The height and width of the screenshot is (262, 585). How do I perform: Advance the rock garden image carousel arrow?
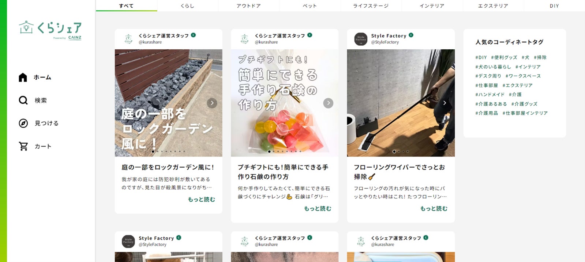point(212,103)
